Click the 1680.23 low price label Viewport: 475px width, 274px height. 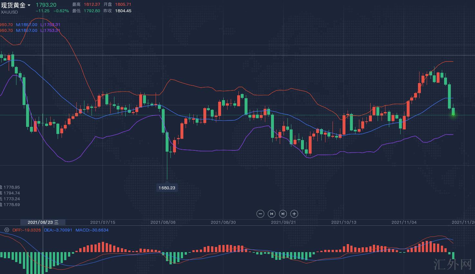click(x=167, y=188)
